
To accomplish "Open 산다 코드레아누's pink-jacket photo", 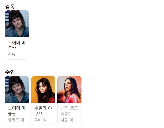I will (x=69, y=89).
